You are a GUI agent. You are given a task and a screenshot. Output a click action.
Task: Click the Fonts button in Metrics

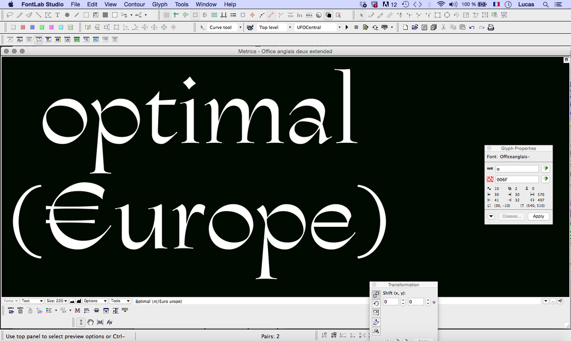(x=10, y=301)
